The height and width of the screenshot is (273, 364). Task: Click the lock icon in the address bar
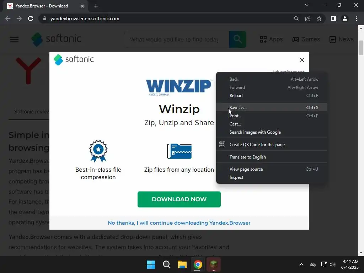point(45,18)
